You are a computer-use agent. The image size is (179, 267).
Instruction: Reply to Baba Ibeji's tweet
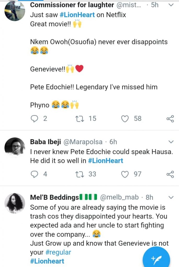(34, 174)
